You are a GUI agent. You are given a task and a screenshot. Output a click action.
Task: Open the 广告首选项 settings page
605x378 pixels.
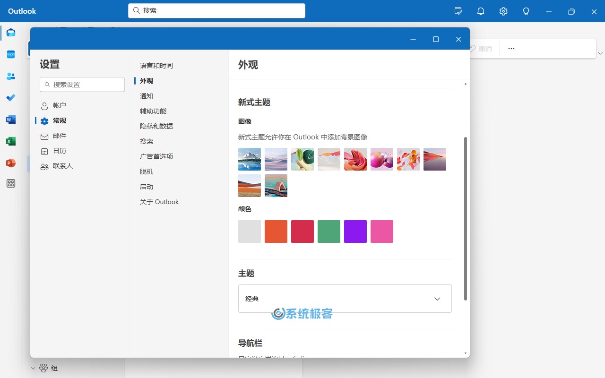[156, 156]
